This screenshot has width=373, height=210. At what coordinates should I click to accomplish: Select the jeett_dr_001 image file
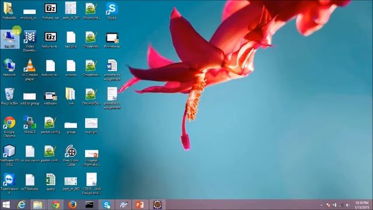71,10
